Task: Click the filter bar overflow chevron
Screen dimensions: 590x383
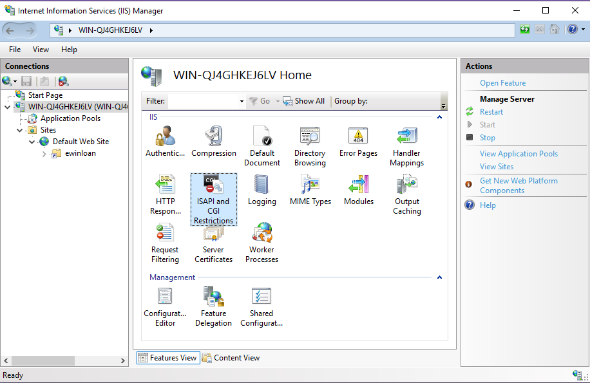Action: pyautogui.click(x=443, y=106)
